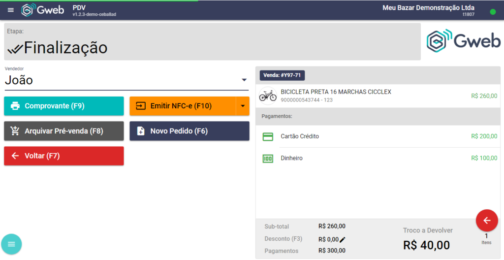Click the R$ 260,00 item price
Screen dimensions: 504x260
(484, 96)
